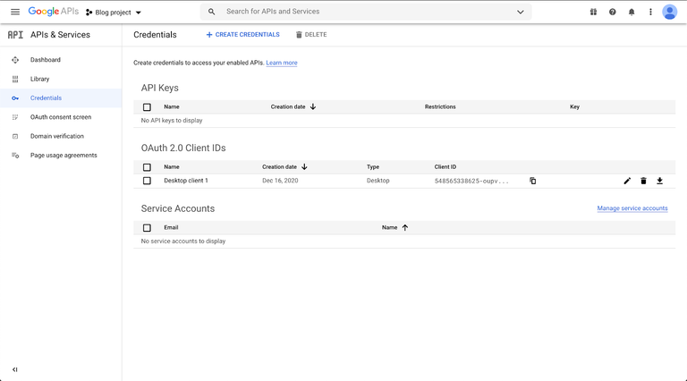Viewport: 687px width, 381px height.
Task: Open the three-dot more options menu
Action: (x=650, y=12)
